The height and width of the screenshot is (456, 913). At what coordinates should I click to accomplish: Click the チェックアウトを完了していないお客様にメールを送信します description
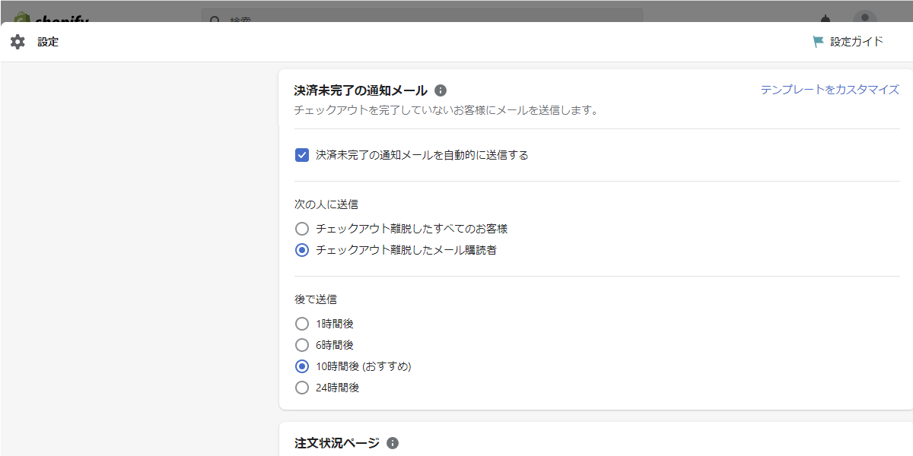pyautogui.click(x=447, y=110)
